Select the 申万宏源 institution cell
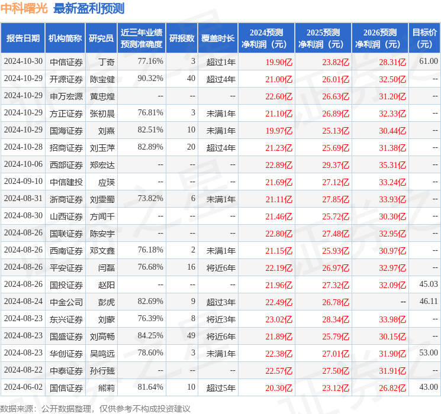The height and width of the screenshot is (414, 441). [x=66, y=96]
